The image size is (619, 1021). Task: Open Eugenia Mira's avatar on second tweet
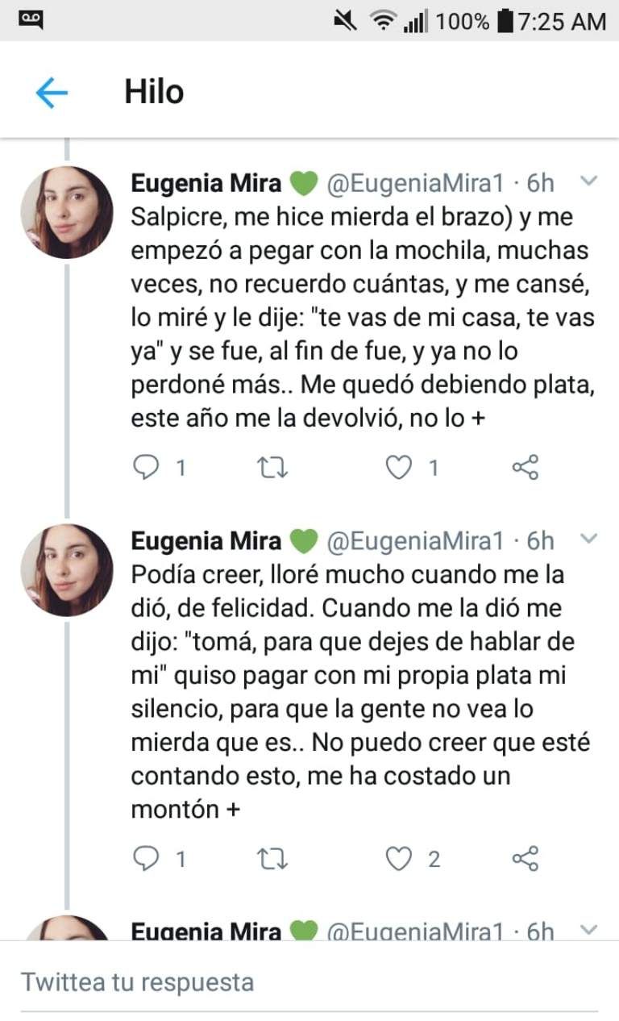click(67, 569)
